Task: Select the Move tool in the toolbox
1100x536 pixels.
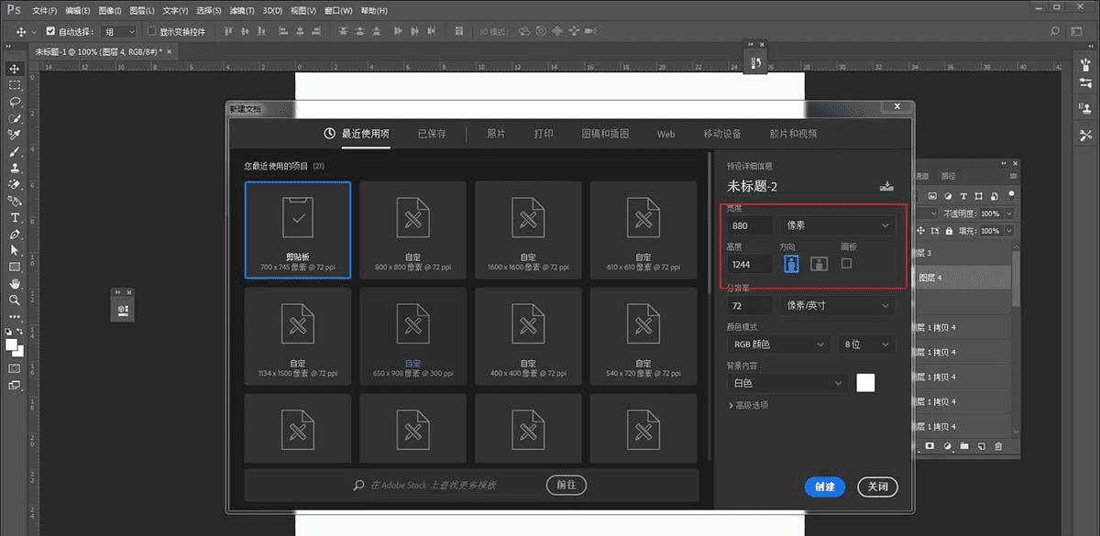Action: (15, 69)
